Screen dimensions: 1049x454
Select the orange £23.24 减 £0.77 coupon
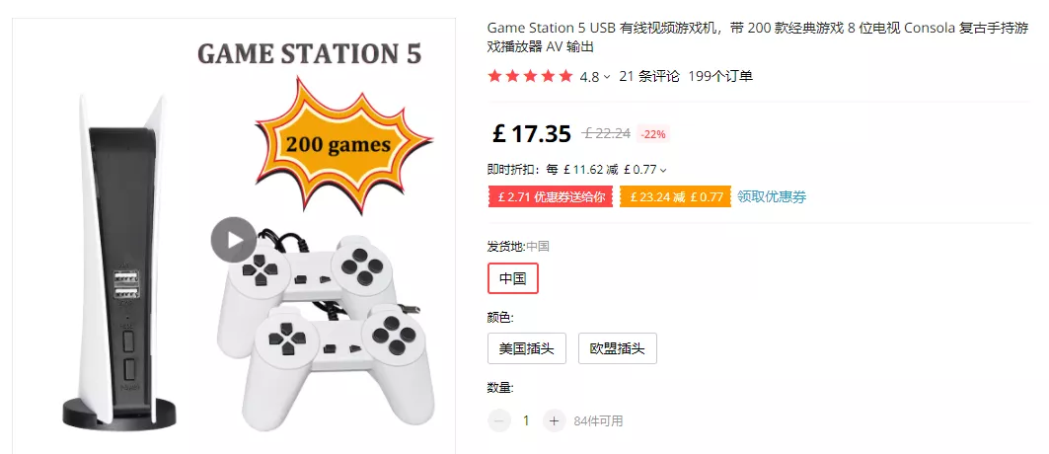tap(675, 196)
